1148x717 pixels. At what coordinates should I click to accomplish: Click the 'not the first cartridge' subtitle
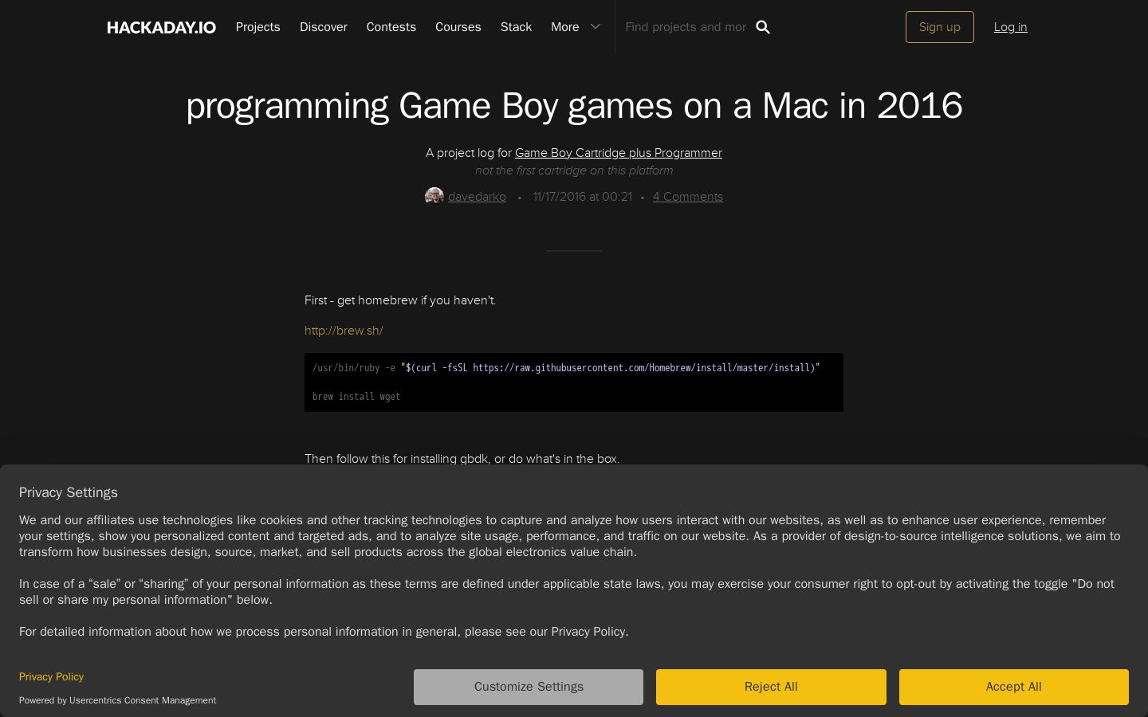pyautogui.click(x=574, y=170)
